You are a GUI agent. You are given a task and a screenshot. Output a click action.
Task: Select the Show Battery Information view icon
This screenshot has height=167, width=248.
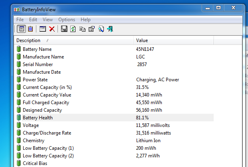pos(21,29)
